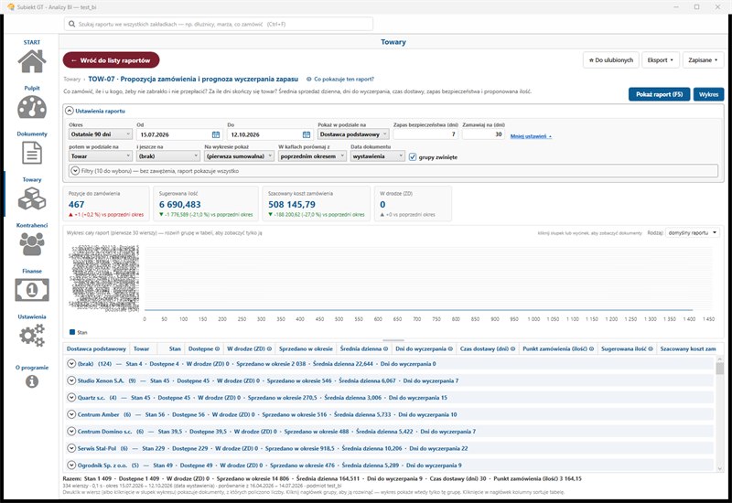The width and height of the screenshot is (732, 503).
Task: Expand the (brak) (124) group row
Action: 71,363
